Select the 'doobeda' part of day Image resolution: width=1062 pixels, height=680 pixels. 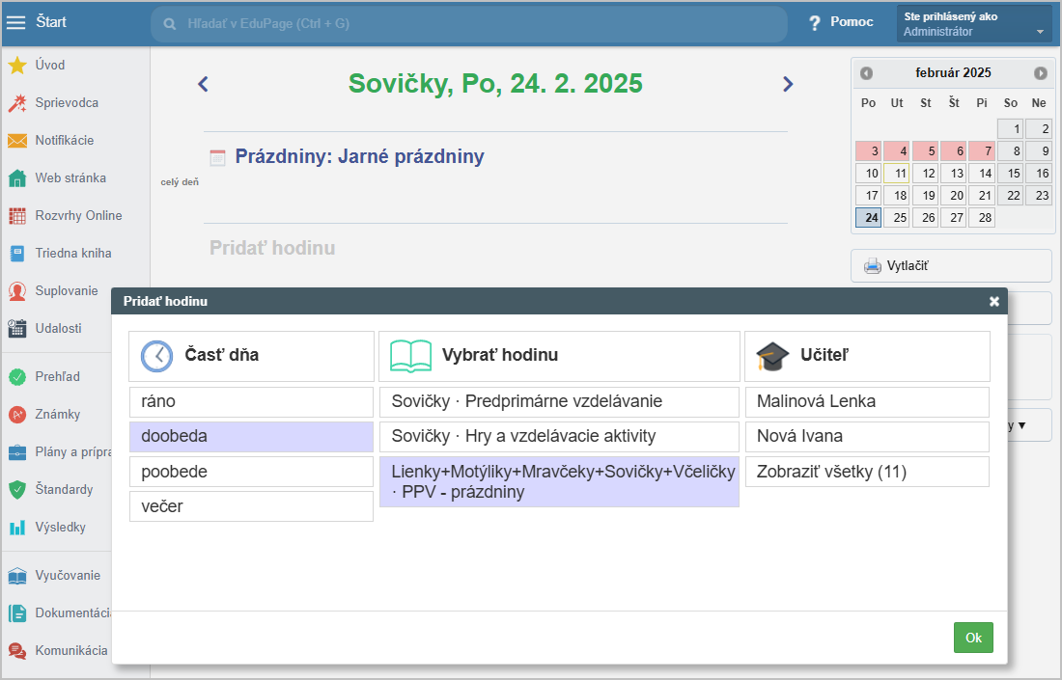point(251,437)
